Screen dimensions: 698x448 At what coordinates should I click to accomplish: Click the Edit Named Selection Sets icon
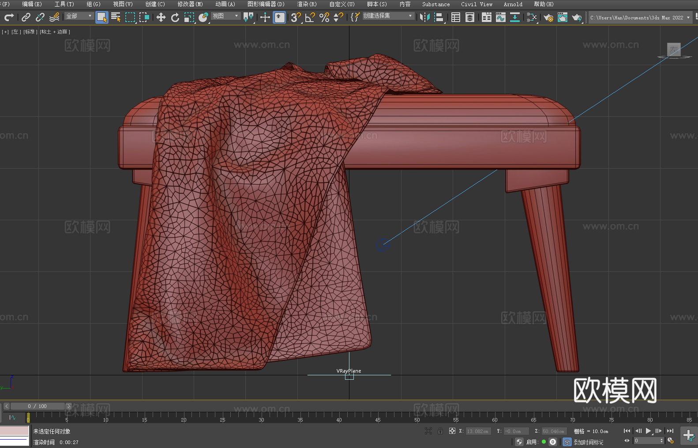(x=355, y=17)
